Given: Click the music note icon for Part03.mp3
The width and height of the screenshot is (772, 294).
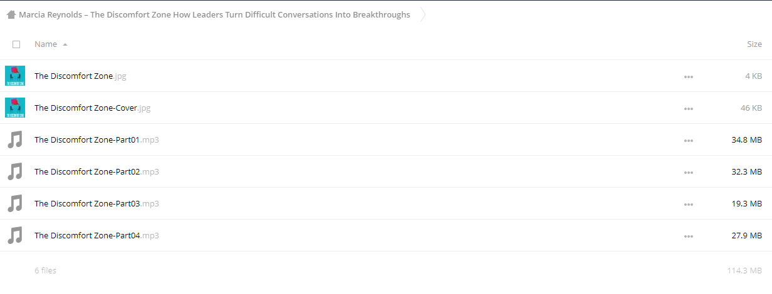Looking at the screenshot, I should [15, 203].
